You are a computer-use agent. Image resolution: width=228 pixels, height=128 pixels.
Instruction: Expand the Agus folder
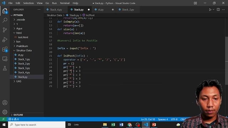tap(19, 28)
